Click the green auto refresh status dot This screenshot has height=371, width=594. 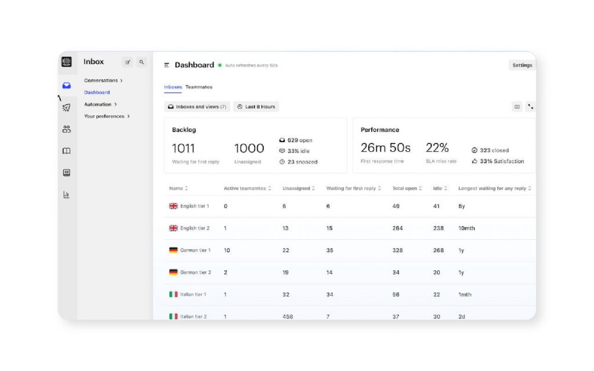(219, 65)
